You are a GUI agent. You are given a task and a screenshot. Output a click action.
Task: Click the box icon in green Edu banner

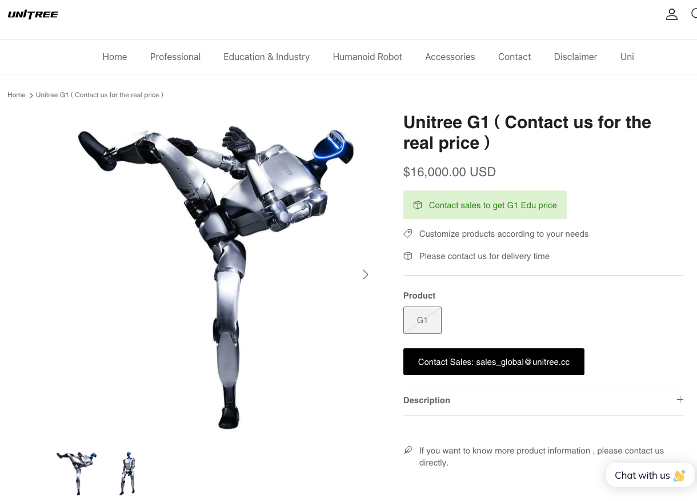(418, 205)
